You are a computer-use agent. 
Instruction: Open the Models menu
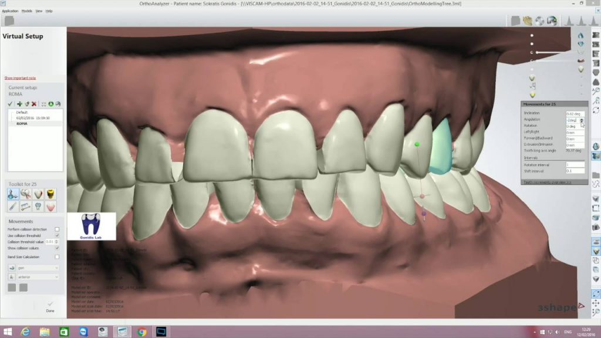(27, 11)
